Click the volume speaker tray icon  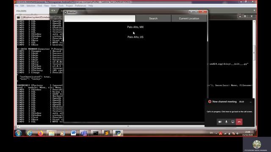(x=238, y=133)
